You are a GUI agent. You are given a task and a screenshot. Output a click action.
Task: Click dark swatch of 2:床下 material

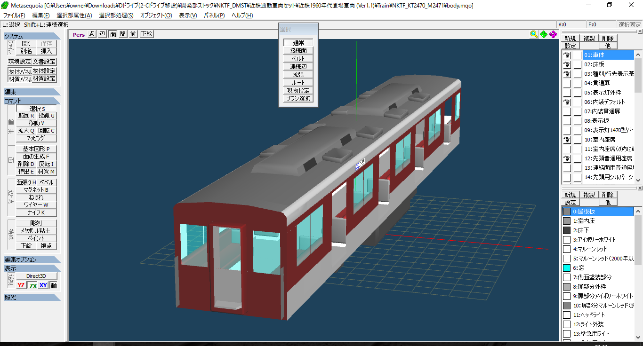click(x=567, y=230)
